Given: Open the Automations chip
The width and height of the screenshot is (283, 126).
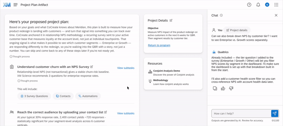Looking at the screenshot, I should [x=88, y=96].
